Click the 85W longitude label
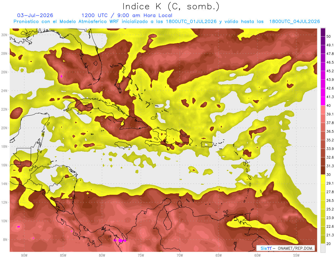 coord(63,255)
